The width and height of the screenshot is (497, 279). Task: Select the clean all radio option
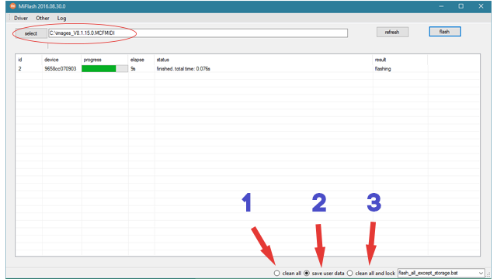(x=277, y=273)
